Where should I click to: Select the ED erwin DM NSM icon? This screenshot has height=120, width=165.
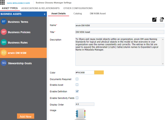(x=4, y=53)
